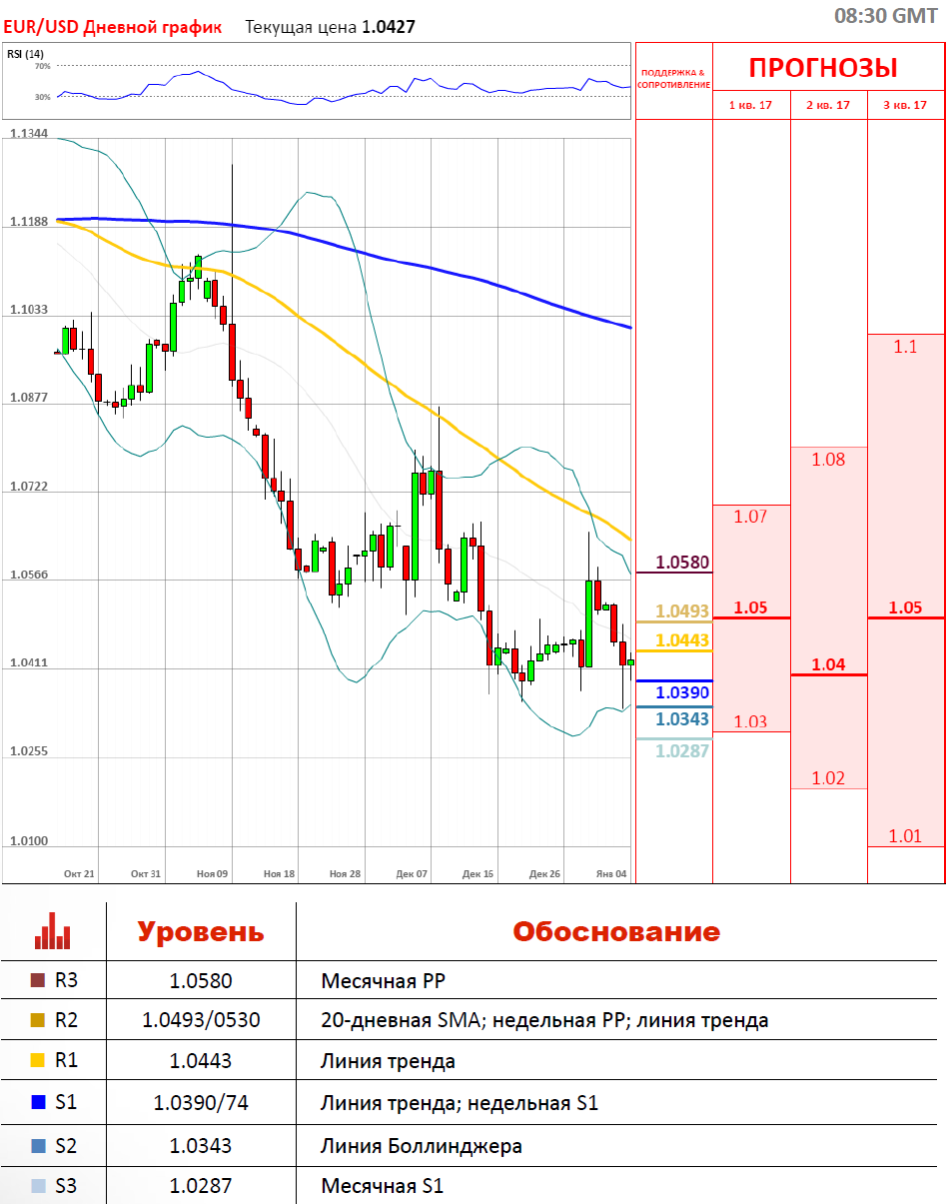Image resolution: width=950 pixels, height=1204 pixels.
Task: Click the 'Обоснование' column header
Action: click(615, 932)
